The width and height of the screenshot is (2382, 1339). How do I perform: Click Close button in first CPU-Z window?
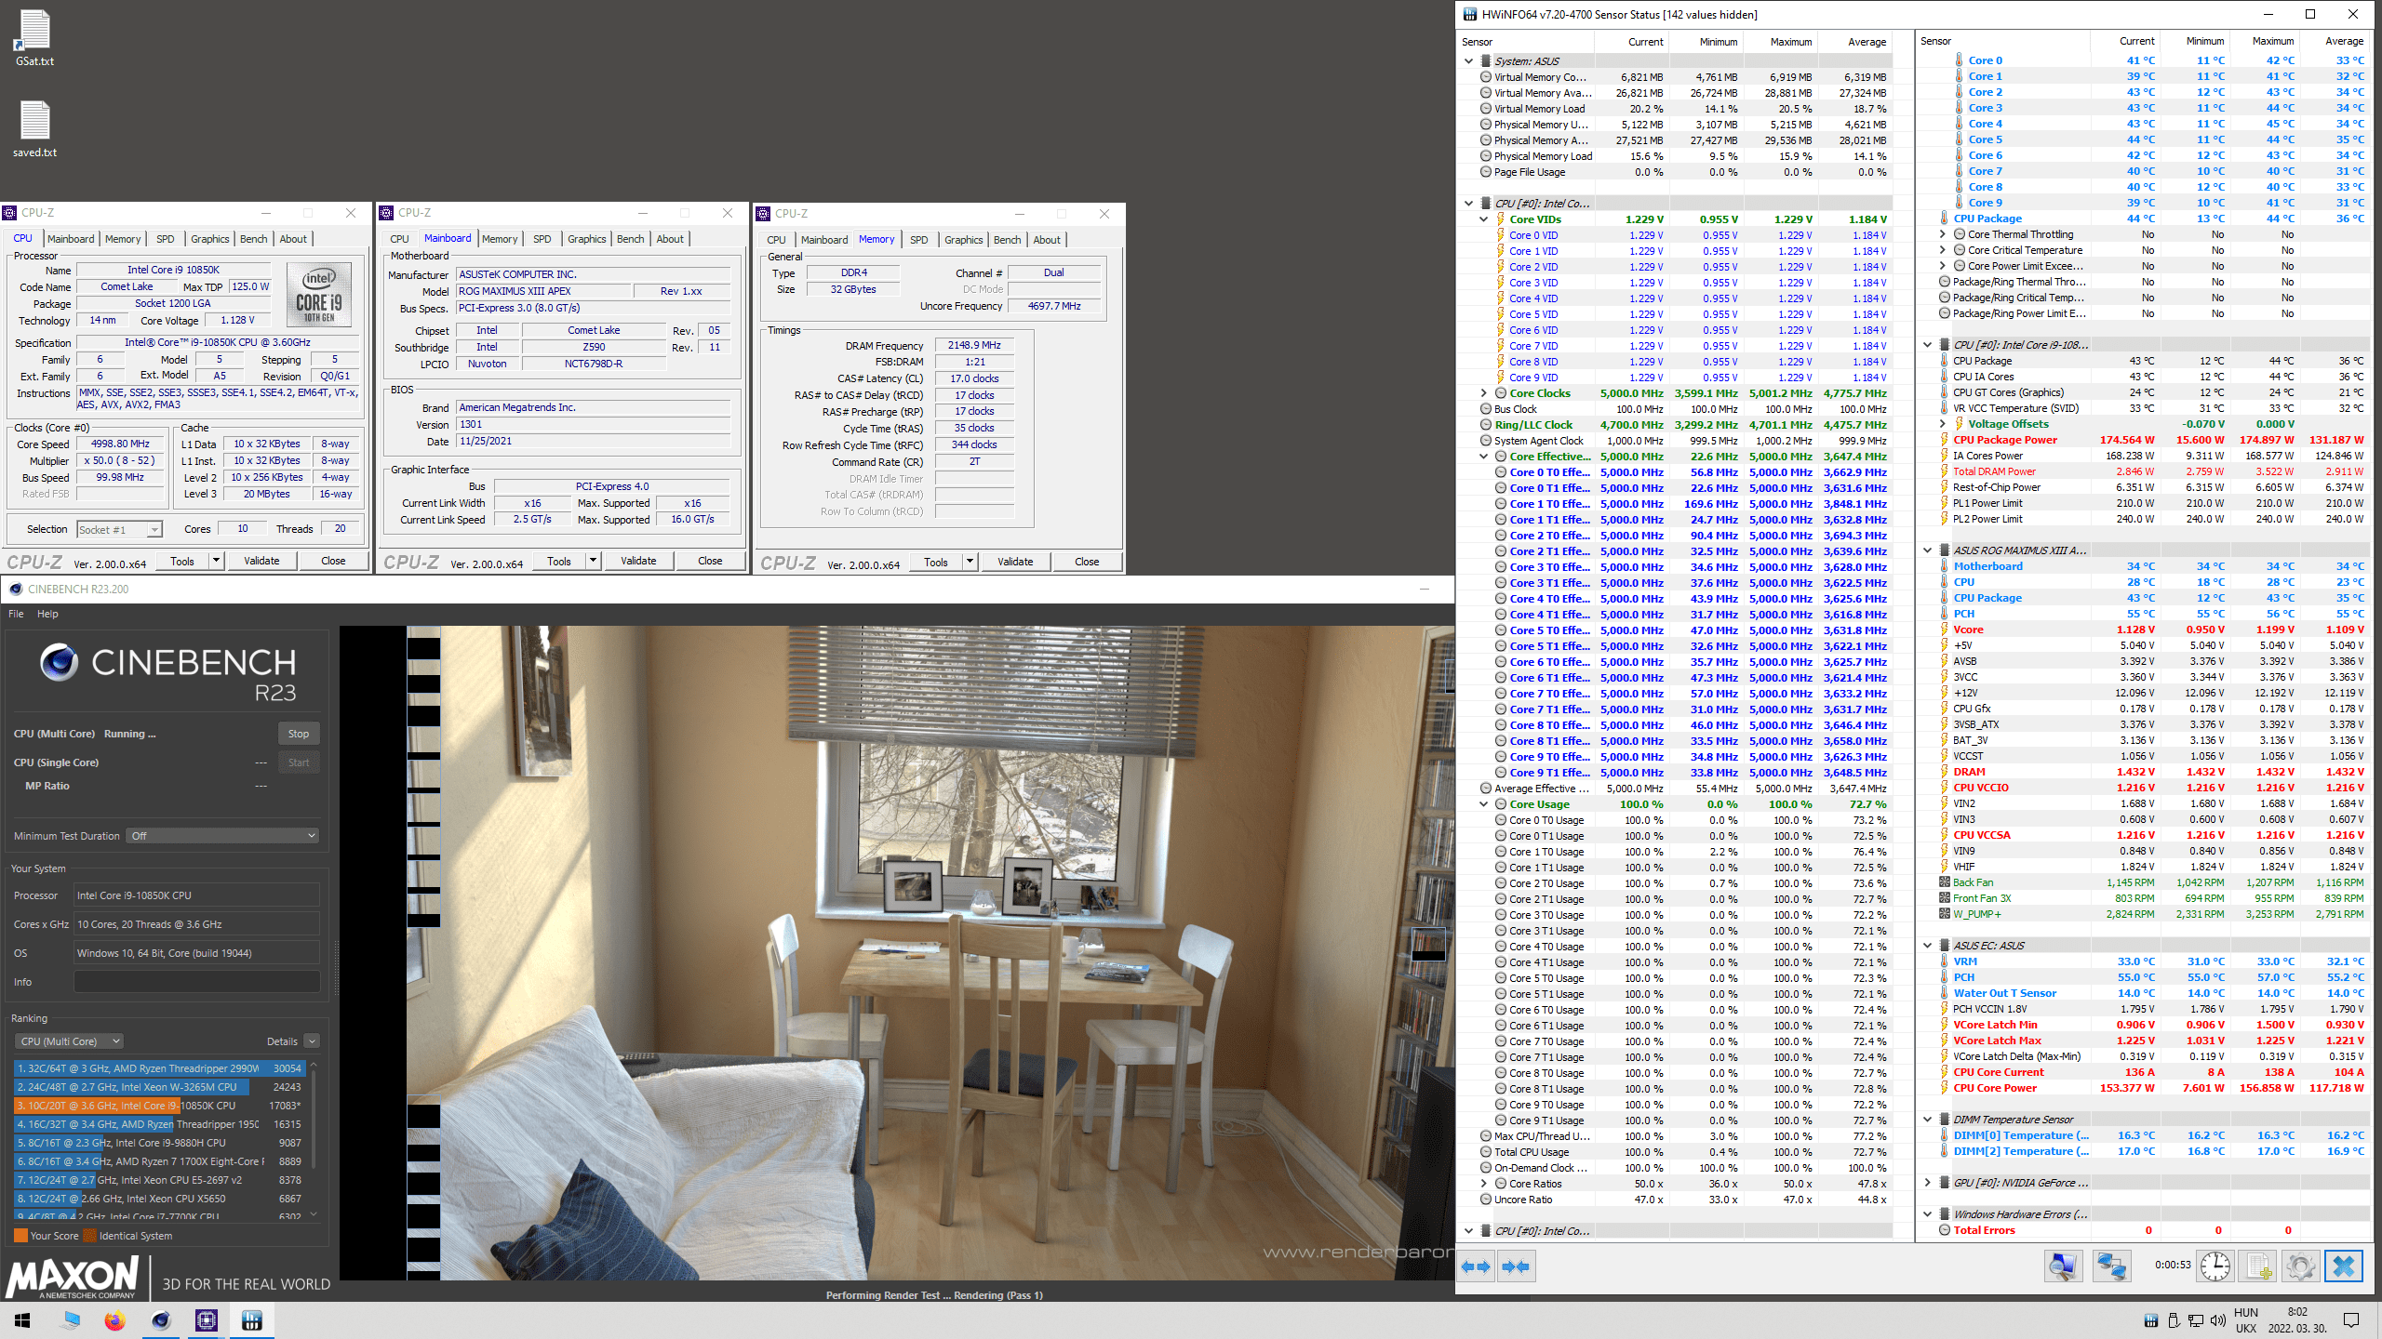333,561
